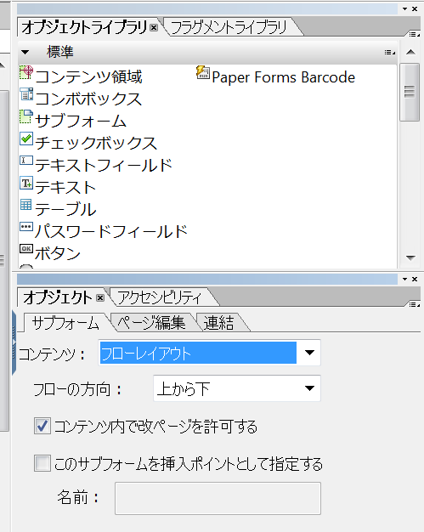Click the library list scroll up arrow
This screenshot has width=424, height=532.
[410, 52]
